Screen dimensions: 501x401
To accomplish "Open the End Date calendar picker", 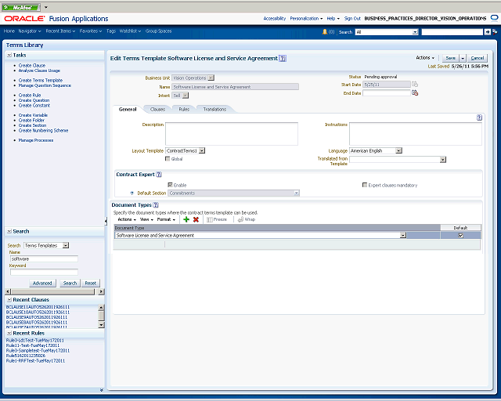I will point(415,93).
